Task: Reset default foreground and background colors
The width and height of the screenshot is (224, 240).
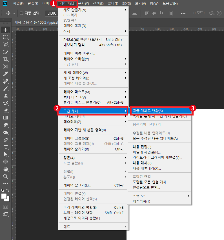Action: [3, 190]
